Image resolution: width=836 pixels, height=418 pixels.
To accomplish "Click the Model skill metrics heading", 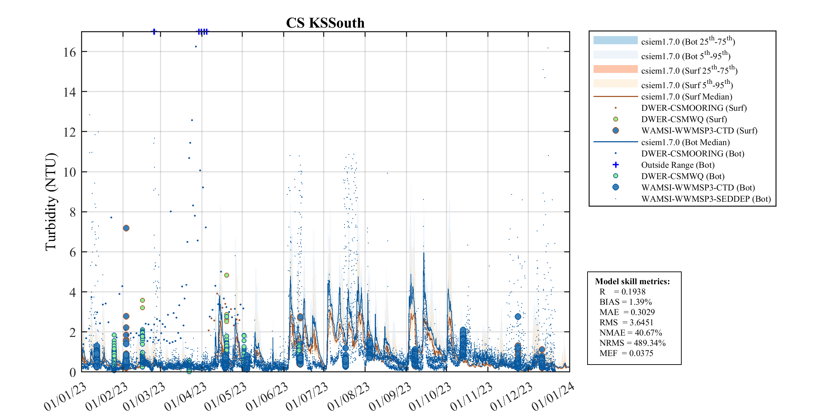I will (x=632, y=281).
